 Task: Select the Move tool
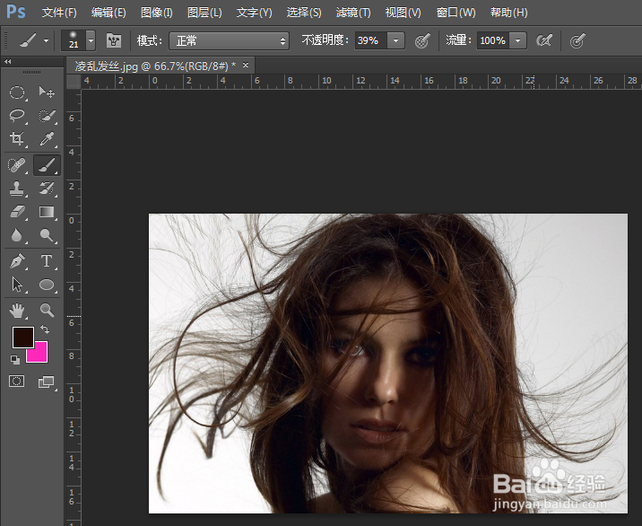pyautogui.click(x=47, y=92)
